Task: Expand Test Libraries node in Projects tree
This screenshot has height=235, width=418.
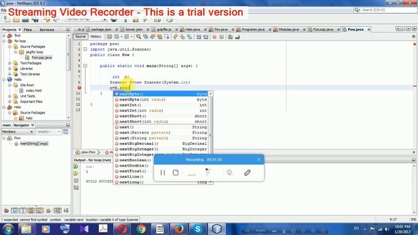Action: tap(10, 74)
